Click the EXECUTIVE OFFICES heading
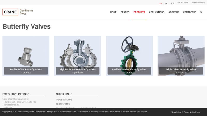 click(16, 94)
